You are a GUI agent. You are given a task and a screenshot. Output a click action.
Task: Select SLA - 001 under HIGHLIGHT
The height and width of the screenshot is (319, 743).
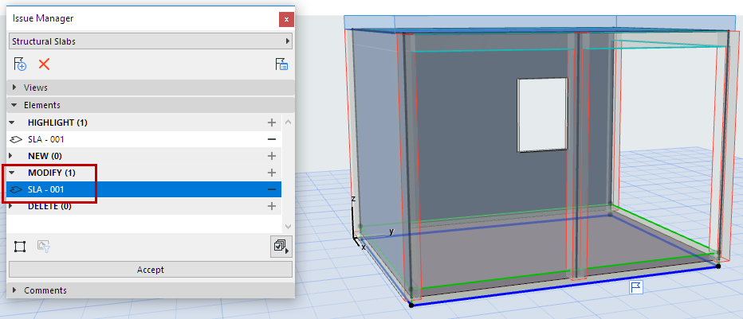[46, 139]
